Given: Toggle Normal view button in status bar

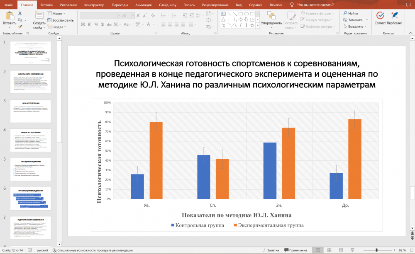Looking at the screenshot, I should point(318,250).
